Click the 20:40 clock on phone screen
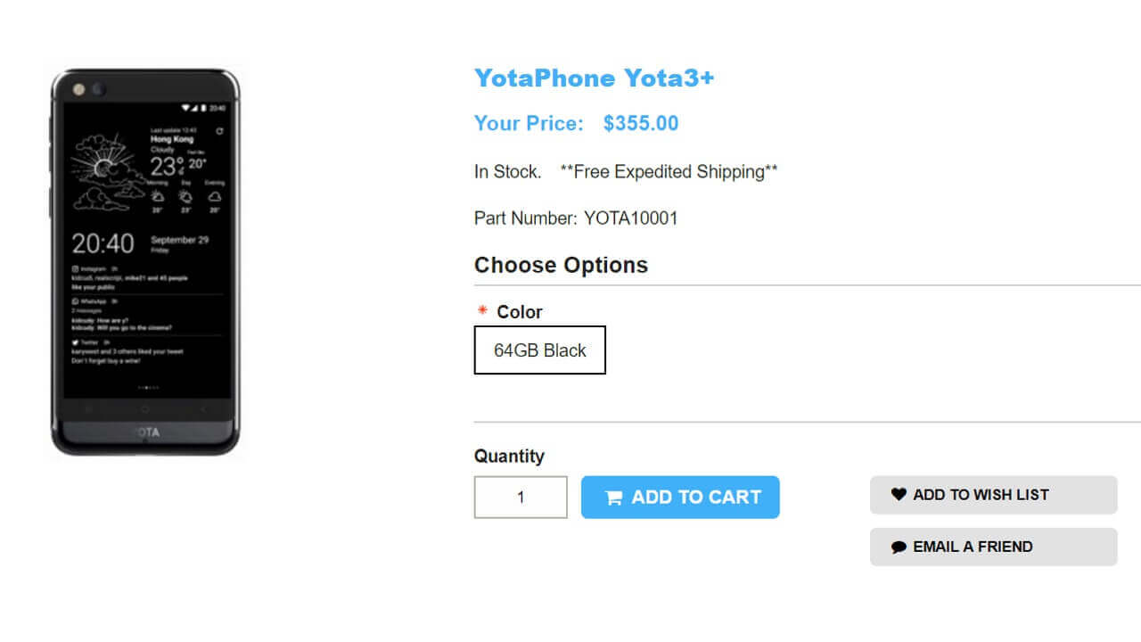 103,243
